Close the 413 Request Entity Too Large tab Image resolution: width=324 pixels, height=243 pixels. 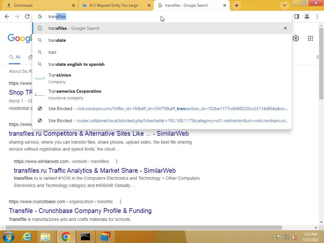click(x=149, y=6)
